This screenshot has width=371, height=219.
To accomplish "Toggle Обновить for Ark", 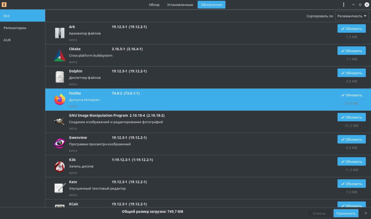I will [x=352, y=29].
